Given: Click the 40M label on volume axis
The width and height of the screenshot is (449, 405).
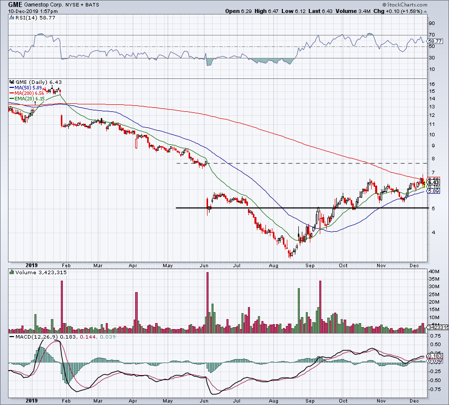Looking at the screenshot, I should 434,272.
